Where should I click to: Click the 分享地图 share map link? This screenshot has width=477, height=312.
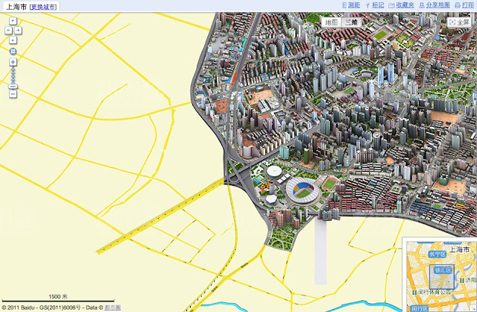coord(437,5)
